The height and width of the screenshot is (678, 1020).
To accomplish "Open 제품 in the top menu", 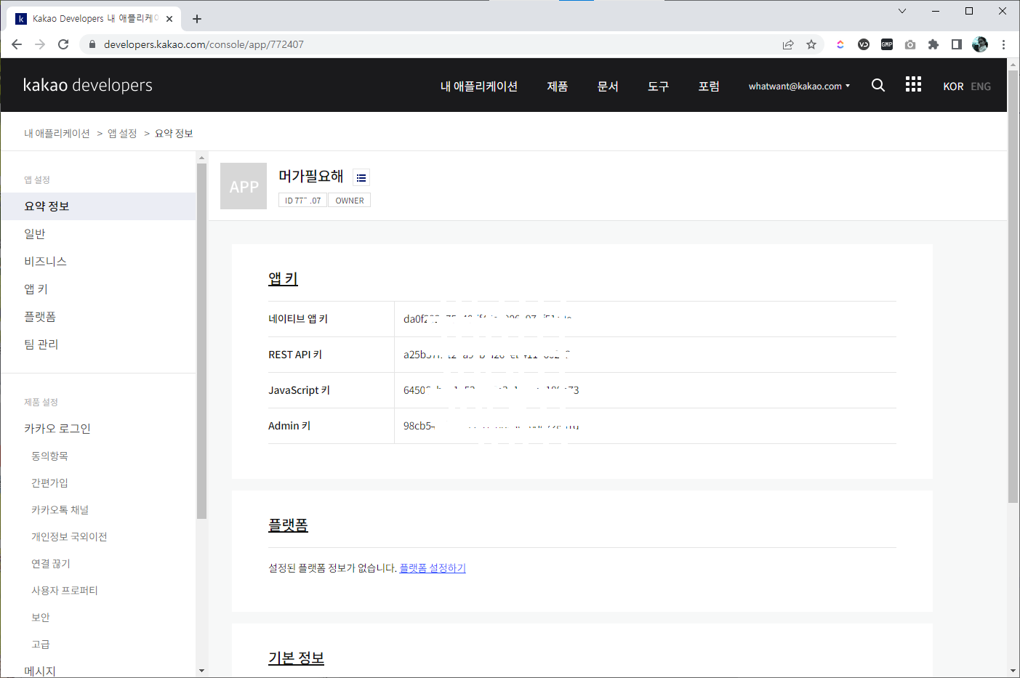I will pos(558,86).
